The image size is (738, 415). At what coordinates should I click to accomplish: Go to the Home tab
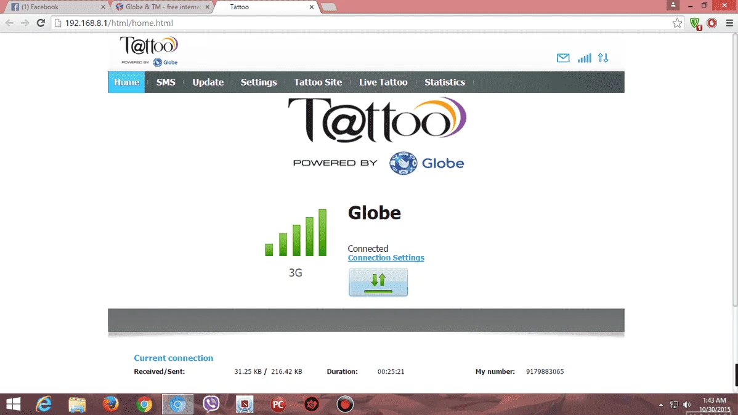coord(127,83)
